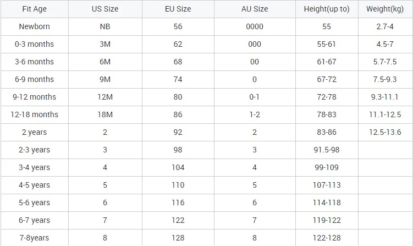Click the Weight(kg) column header

386,9
